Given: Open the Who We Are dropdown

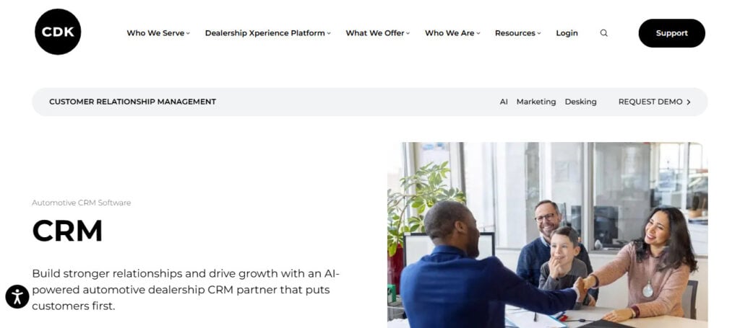Looking at the screenshot, I should pyautogui.click(x=452, y=33).
